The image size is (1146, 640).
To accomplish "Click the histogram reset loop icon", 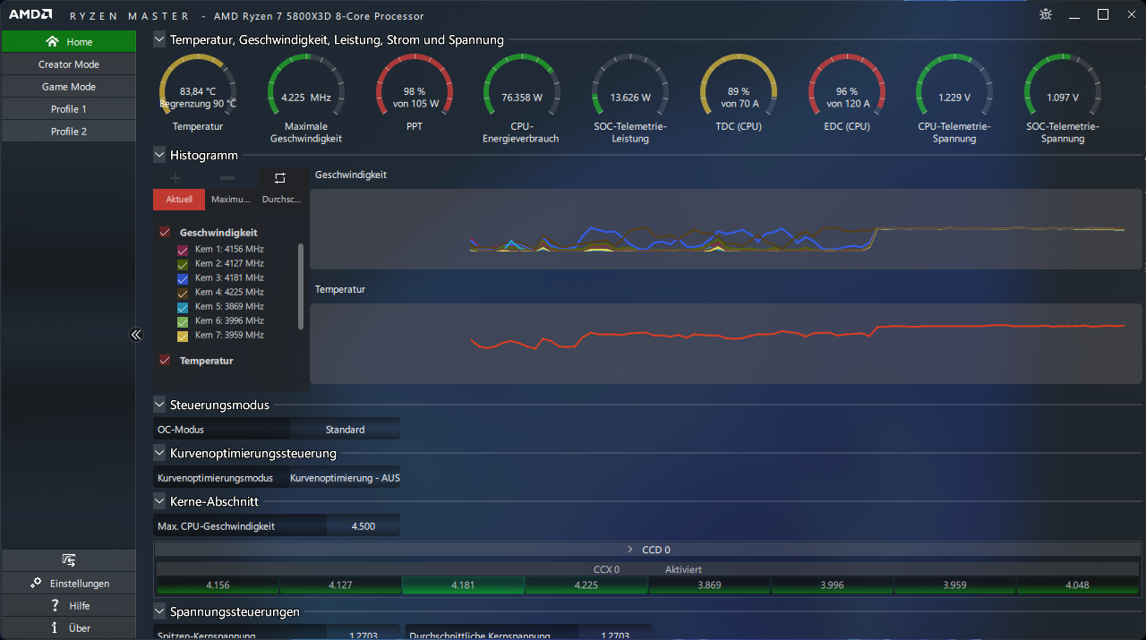I will click(x=280, y=178).
